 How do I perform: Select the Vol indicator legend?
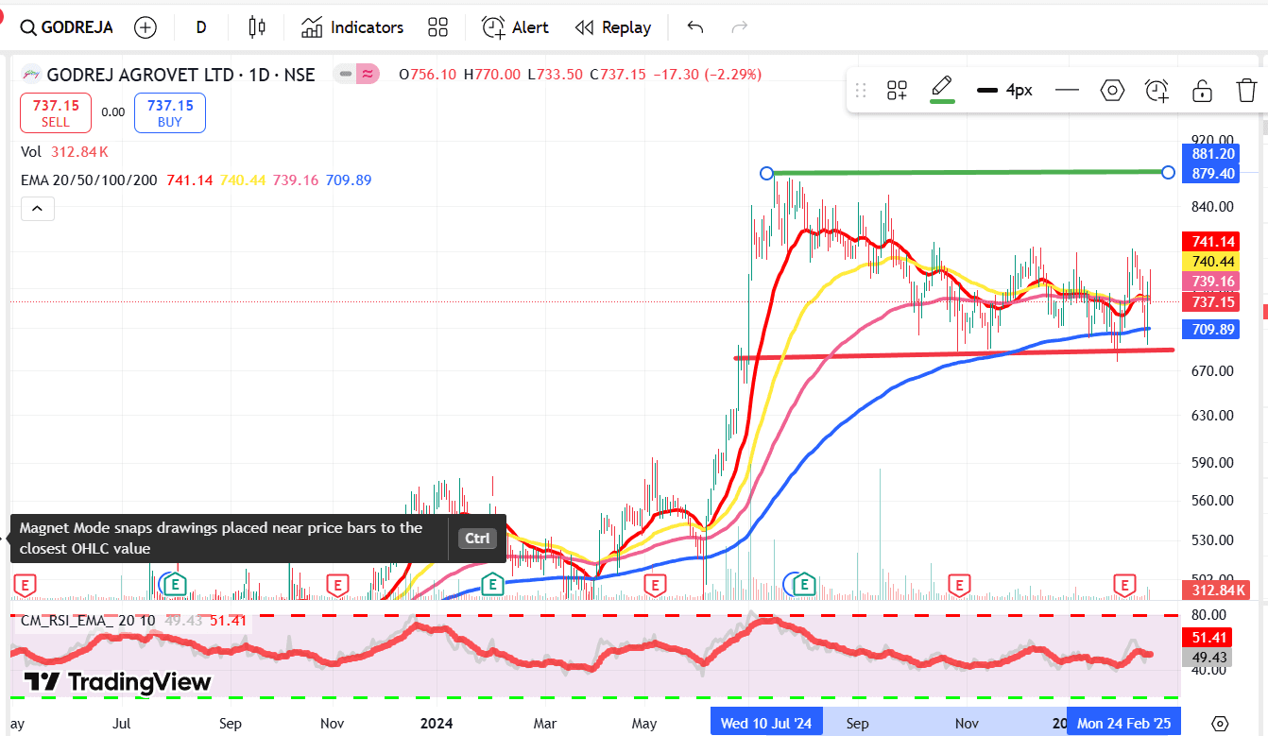(x=65, y=152)
